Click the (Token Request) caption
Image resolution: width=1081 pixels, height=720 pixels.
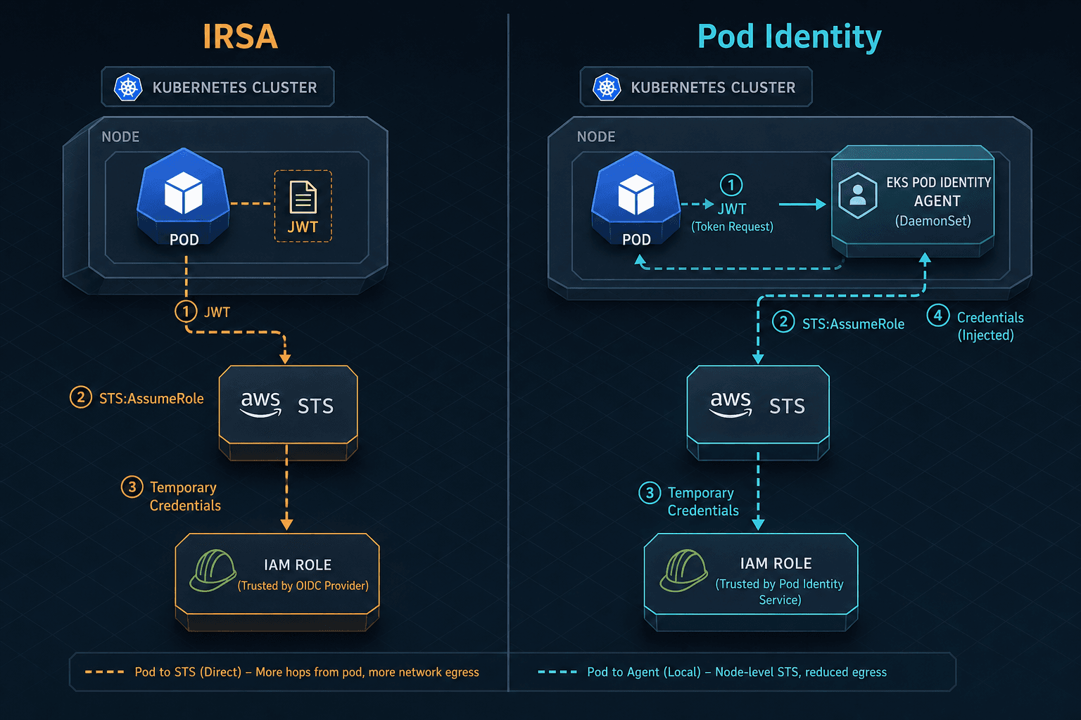[x=732, y=226]
